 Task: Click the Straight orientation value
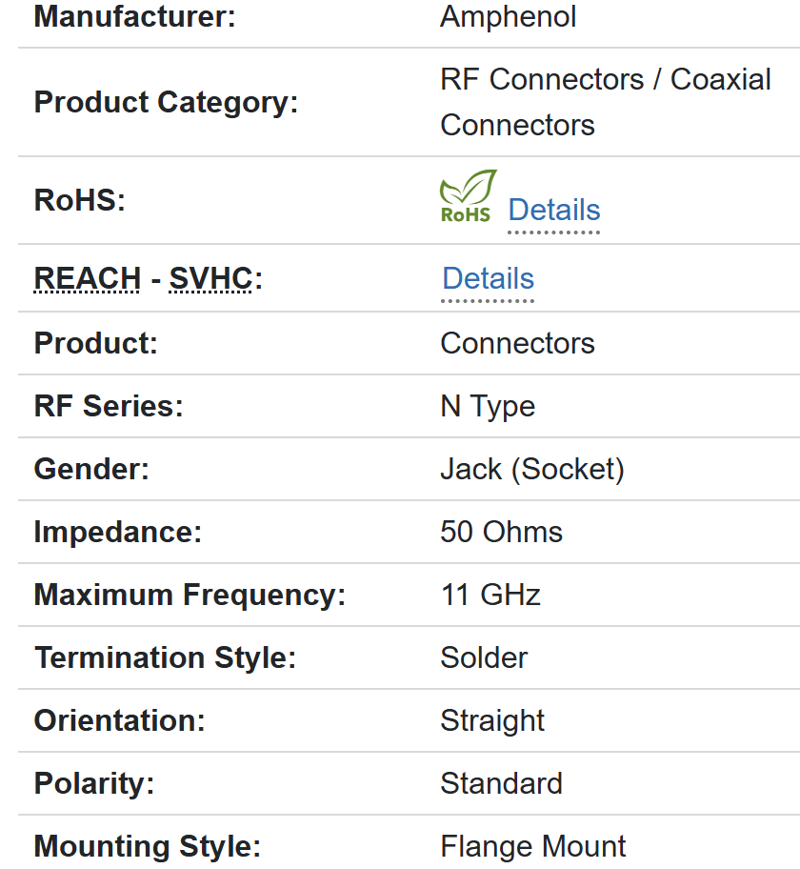click(491, 720)
